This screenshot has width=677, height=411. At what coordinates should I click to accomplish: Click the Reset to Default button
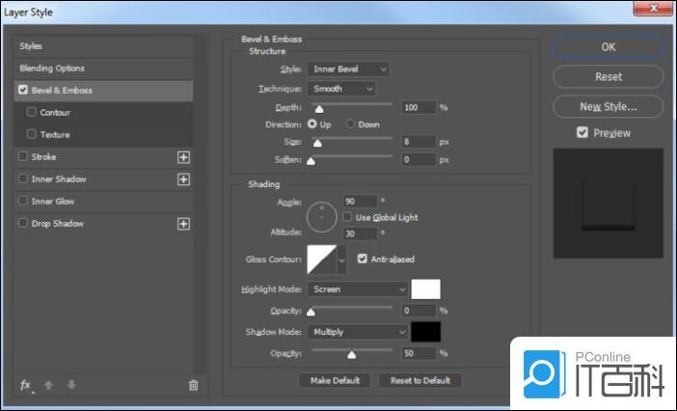(420, 380)
